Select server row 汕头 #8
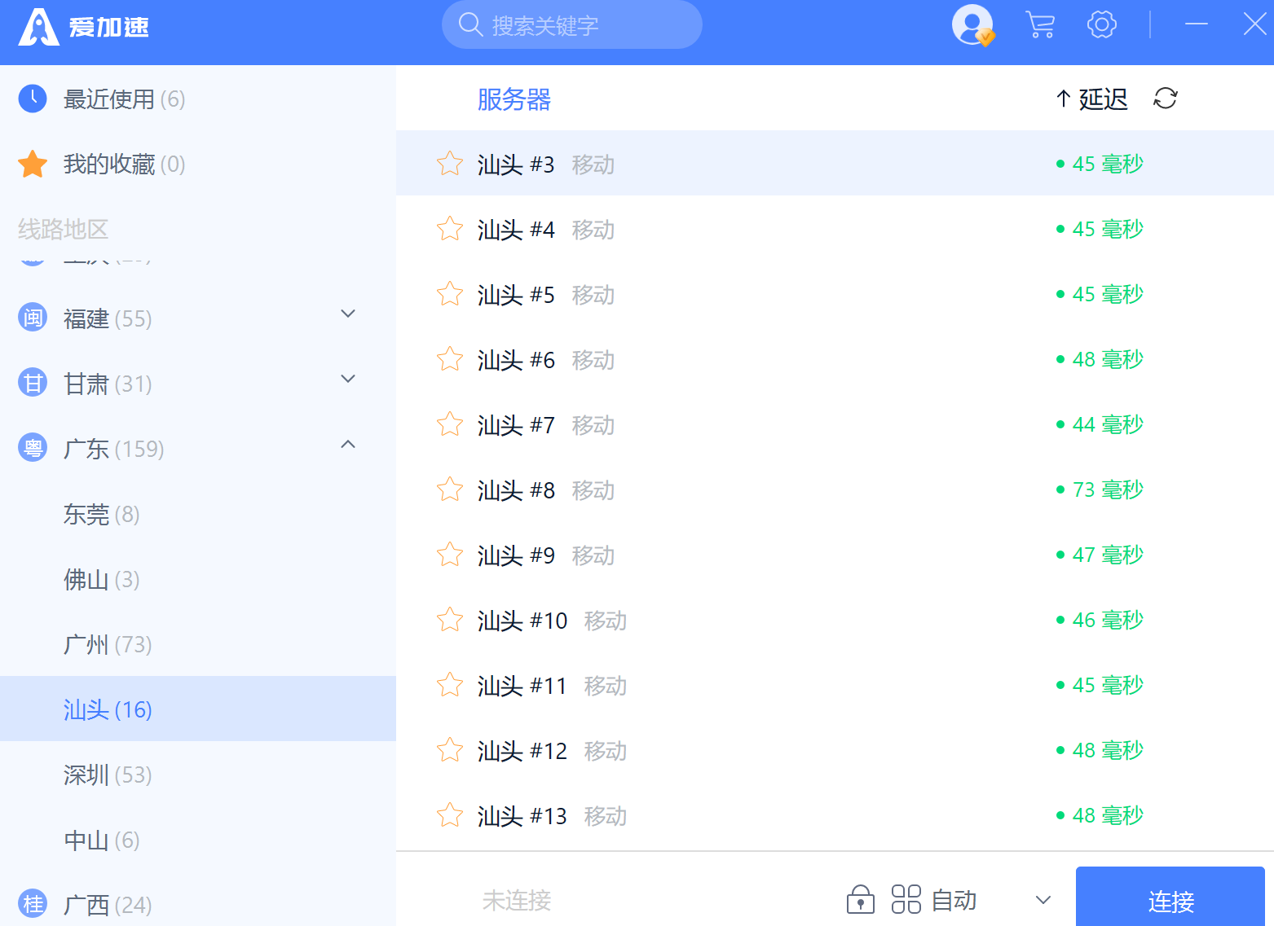The height and width of the screenshot is (926, 1274). pos(835,489)
